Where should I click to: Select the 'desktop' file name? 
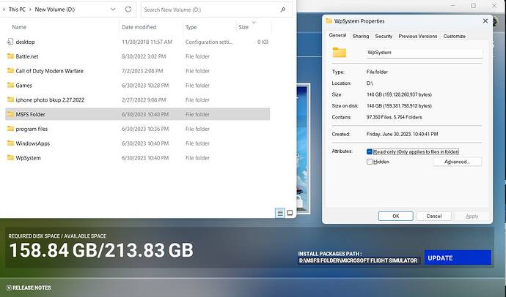(x=25, y=42)
